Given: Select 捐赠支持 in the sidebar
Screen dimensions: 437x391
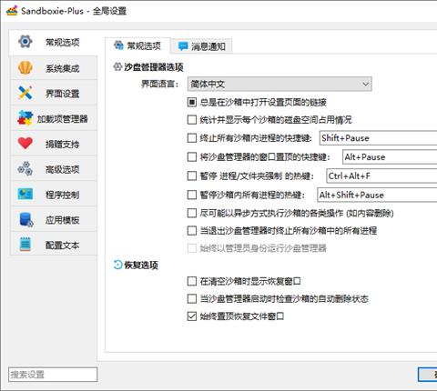Looking at the screenshot, I should 54,144.
